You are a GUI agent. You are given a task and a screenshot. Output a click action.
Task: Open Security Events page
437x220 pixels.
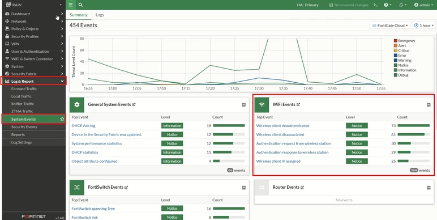24,127
